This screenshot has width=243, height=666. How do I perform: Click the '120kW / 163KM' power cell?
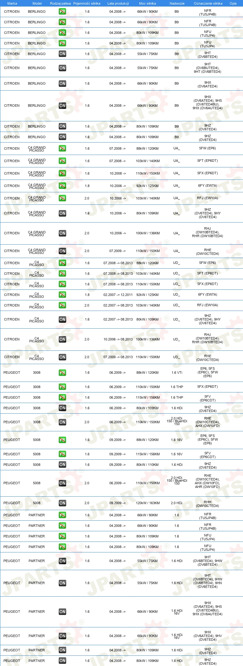148,503
